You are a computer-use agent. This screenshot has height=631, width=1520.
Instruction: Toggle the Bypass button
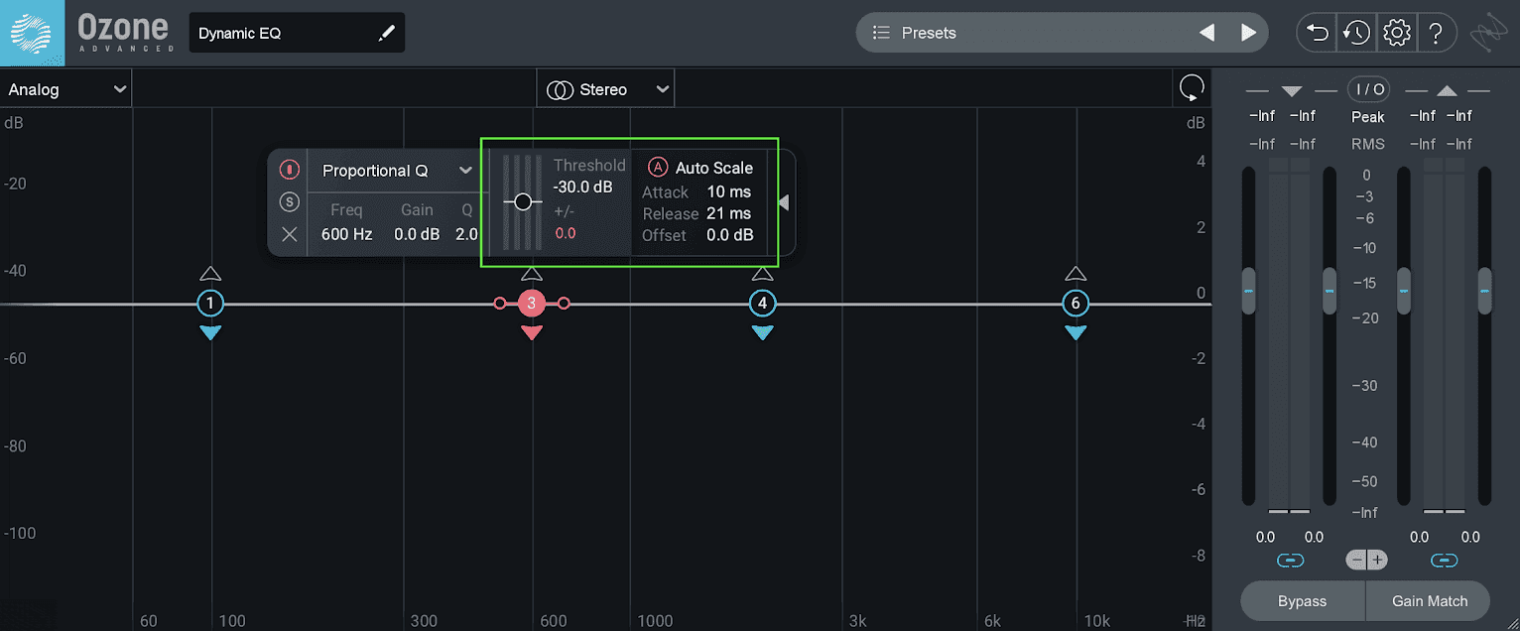click(1303, 600)
